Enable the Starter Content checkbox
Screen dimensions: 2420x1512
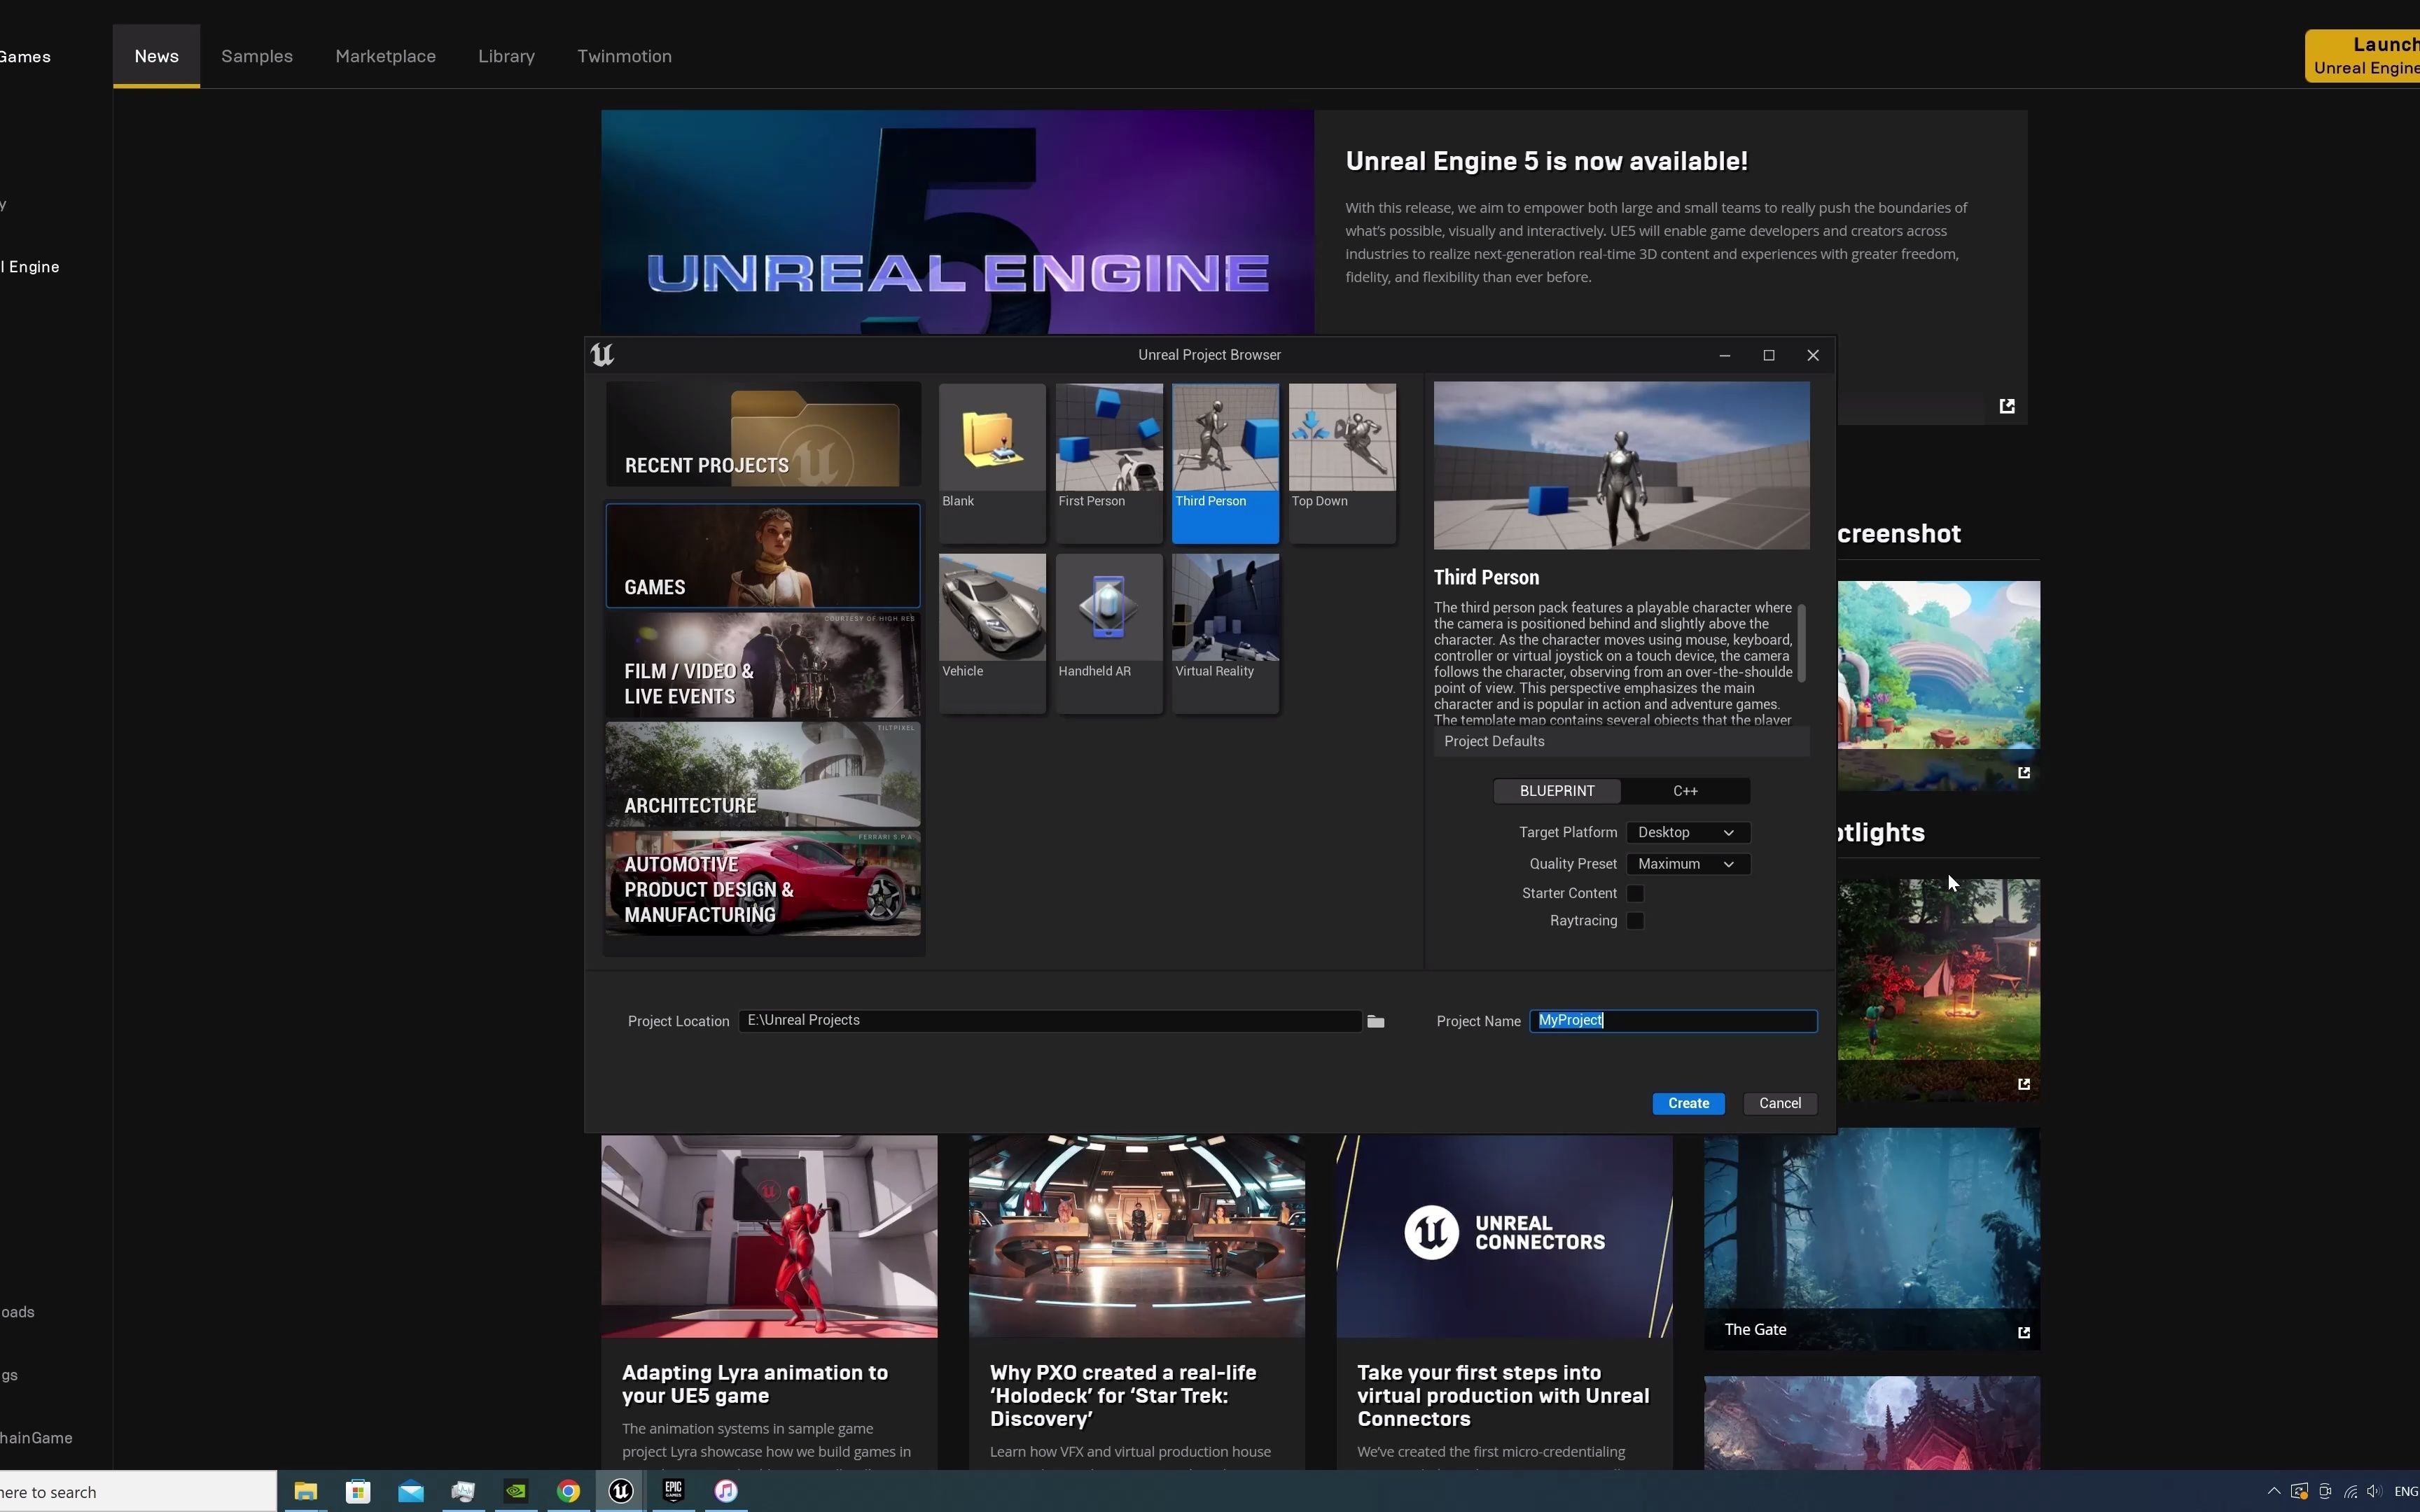pyautogui.click(x=1636, y=893)
